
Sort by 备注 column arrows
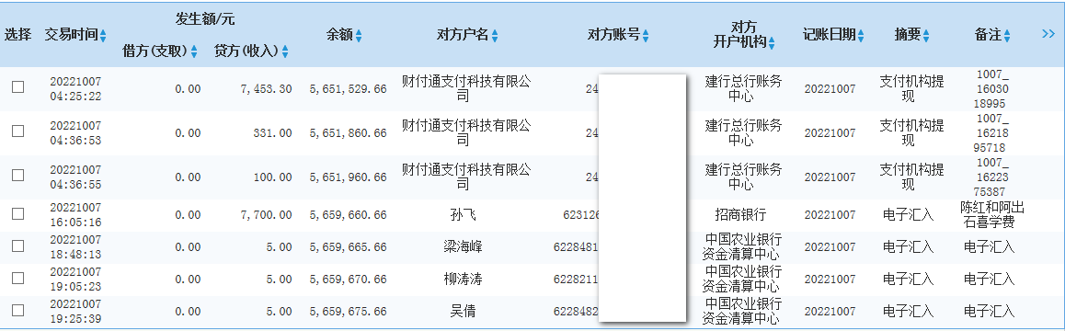coord(1007,36)
